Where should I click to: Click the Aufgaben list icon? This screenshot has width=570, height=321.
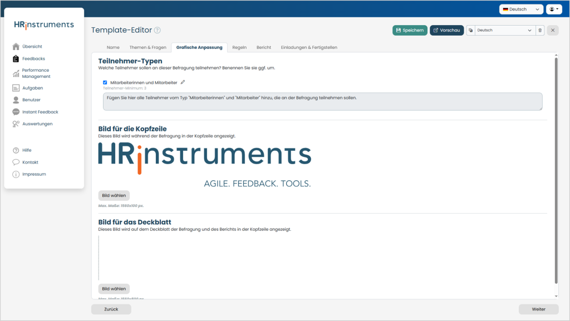(x=16, y=88)
